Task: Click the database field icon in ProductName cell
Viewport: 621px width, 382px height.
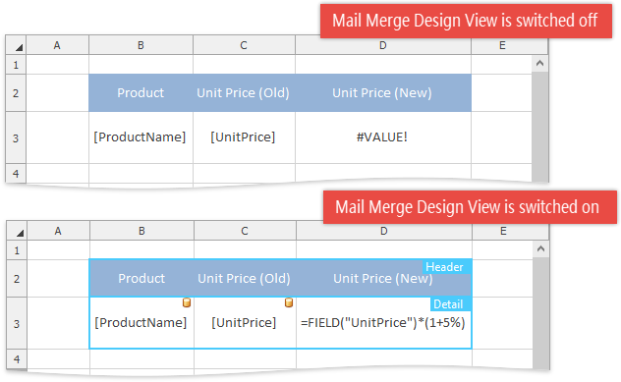Action: click(x=187, y=302)
